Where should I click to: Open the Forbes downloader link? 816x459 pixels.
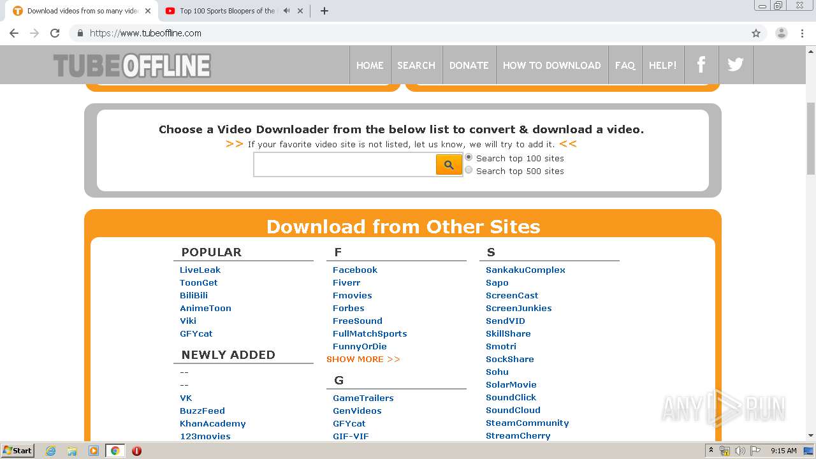(x=349, y=308)
